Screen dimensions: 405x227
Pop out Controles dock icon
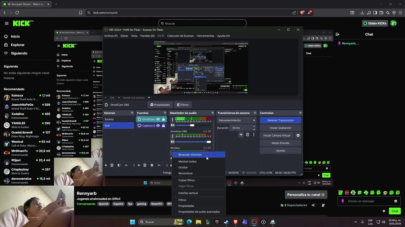[300, 113]
